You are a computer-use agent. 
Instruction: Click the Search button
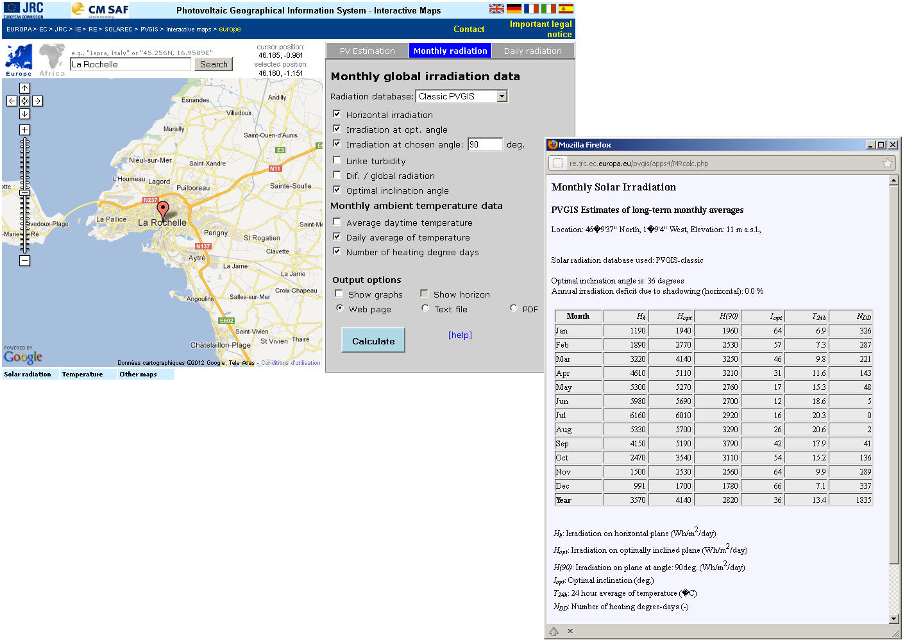coord(214,64)
